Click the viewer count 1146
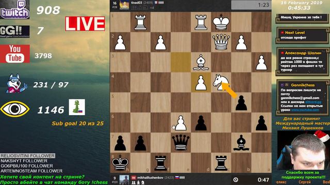Screen dimensions: 330x185 (51, 110)
